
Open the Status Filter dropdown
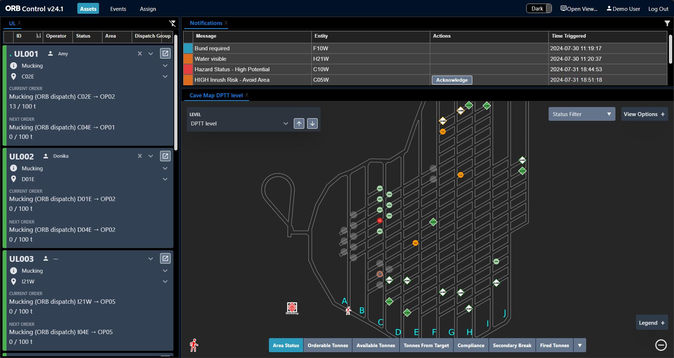click(x=581, y=114)
